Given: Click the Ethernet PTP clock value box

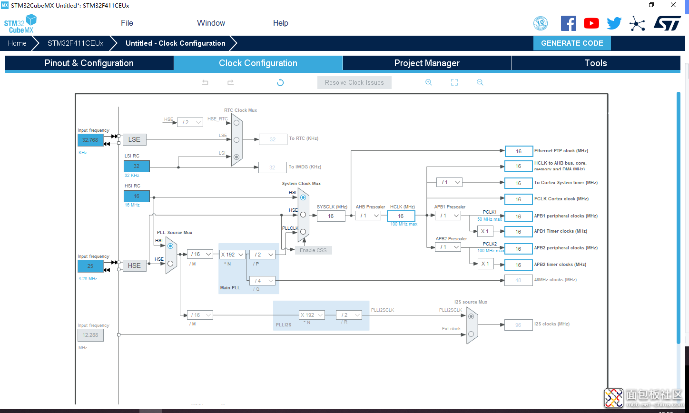Looking at the screenshot, I should (519, 151).
